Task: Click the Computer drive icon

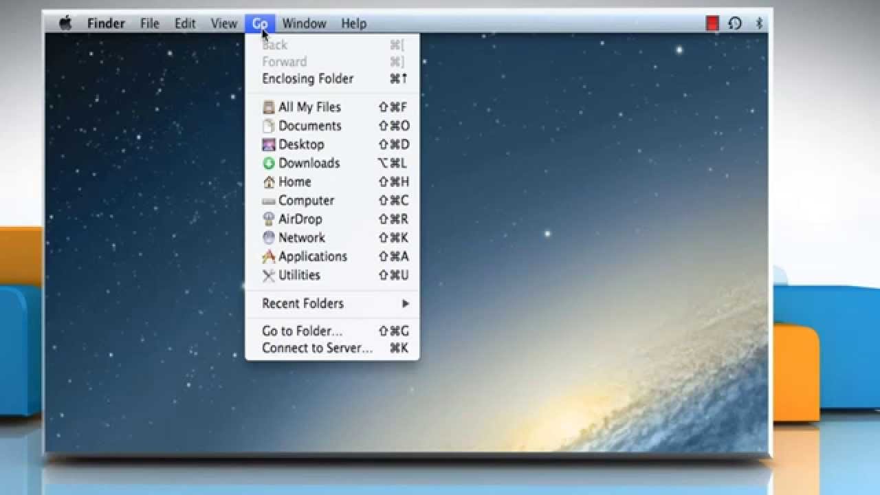Action: pos(269,201)
